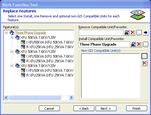The image size is (151, 115).
Task: Click the Next > button
Action: pos(106,109)
